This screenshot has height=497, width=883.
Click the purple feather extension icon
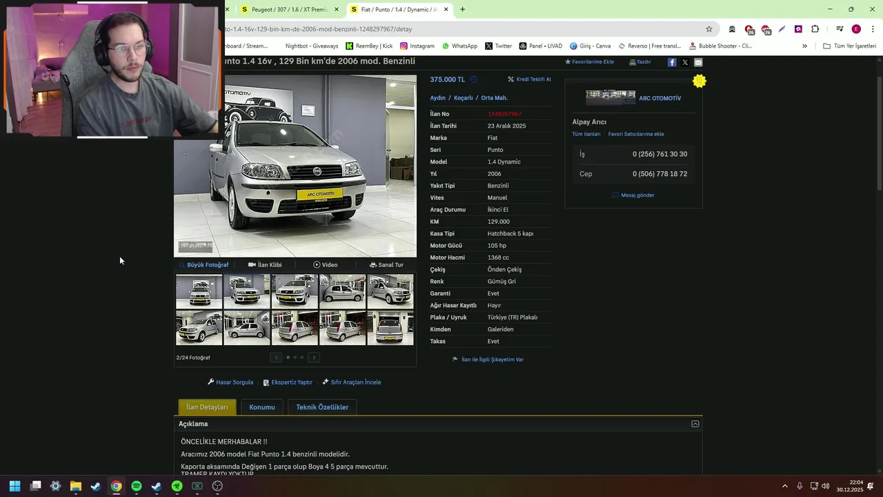[x=782, y=29]
